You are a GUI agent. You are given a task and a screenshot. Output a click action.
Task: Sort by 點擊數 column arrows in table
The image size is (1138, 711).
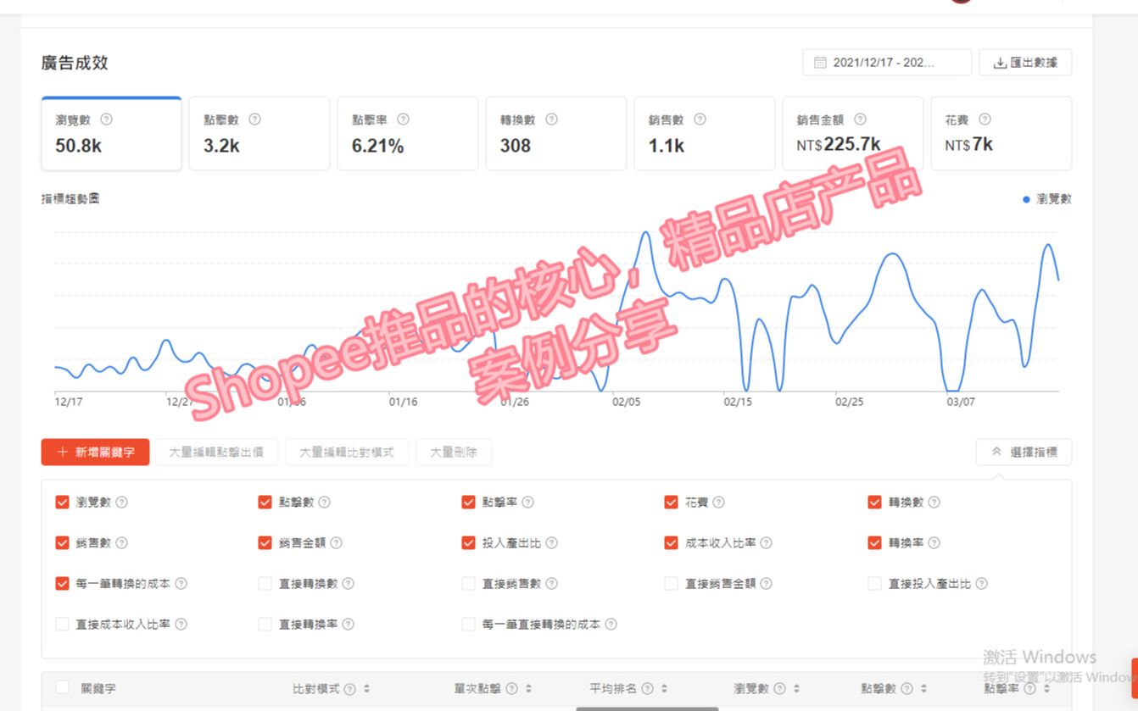pyautogui.click(x=923, y=689)
